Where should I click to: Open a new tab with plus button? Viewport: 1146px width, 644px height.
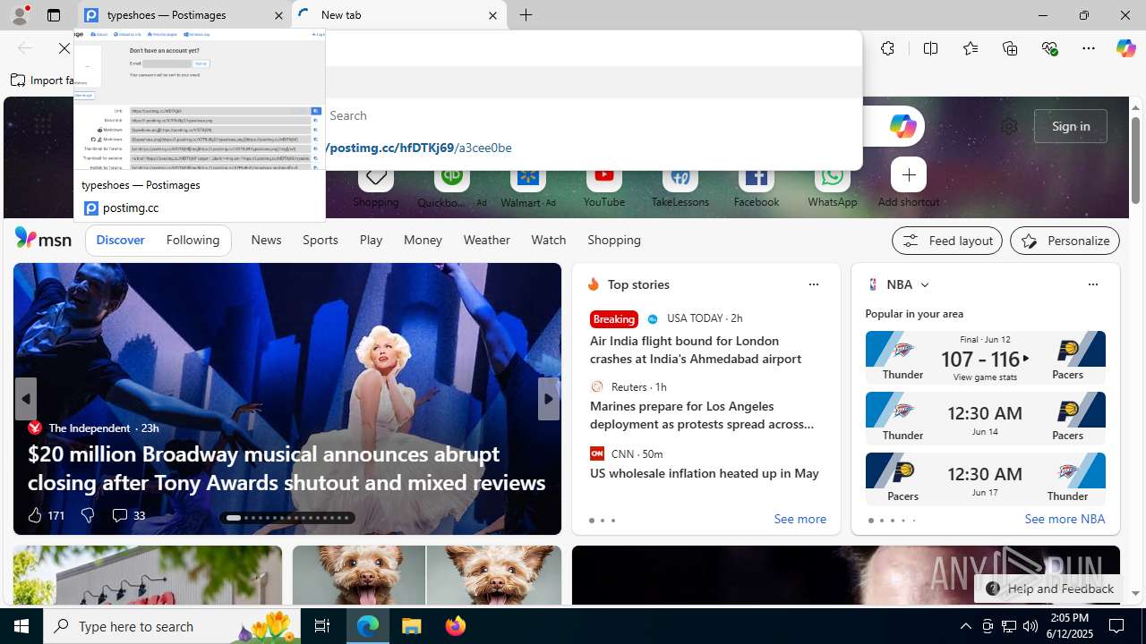pos(526,15)
